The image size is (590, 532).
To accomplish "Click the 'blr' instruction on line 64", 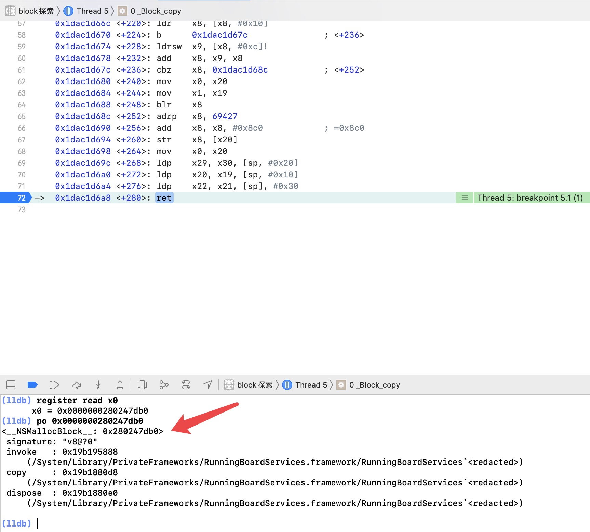I will coord(164,105).
